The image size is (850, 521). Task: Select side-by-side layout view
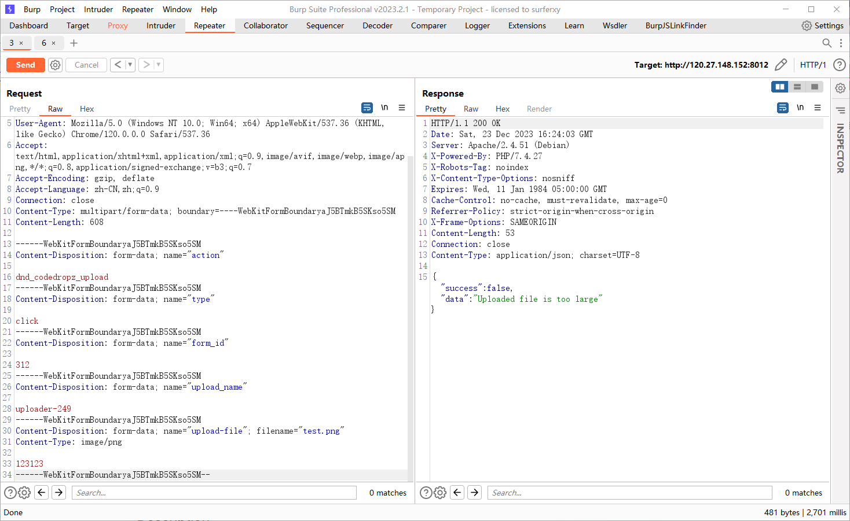coord(780,87)
